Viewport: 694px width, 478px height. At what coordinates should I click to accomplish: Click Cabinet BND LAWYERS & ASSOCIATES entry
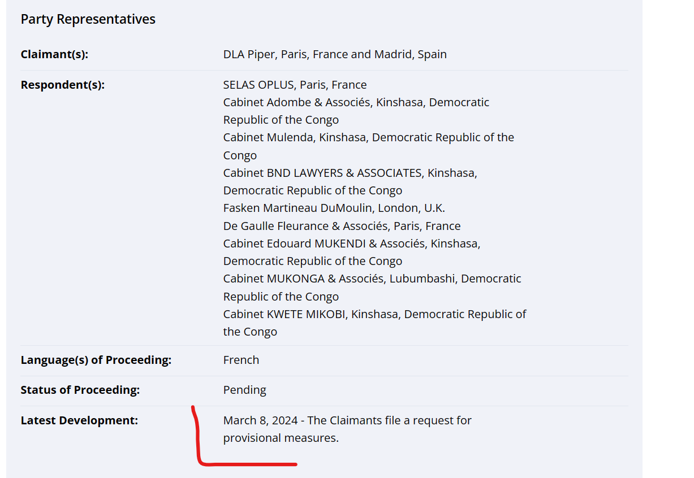pos(350,173)
